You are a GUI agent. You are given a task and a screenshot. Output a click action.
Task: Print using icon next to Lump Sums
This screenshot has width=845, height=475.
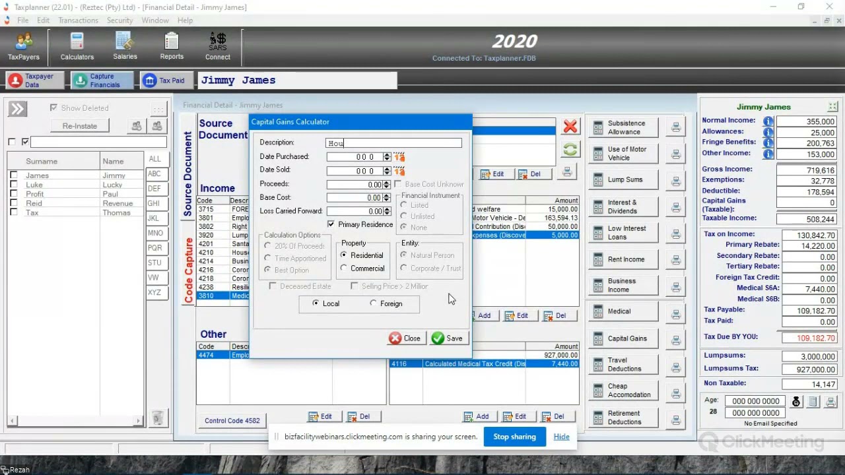pos(676,181)
